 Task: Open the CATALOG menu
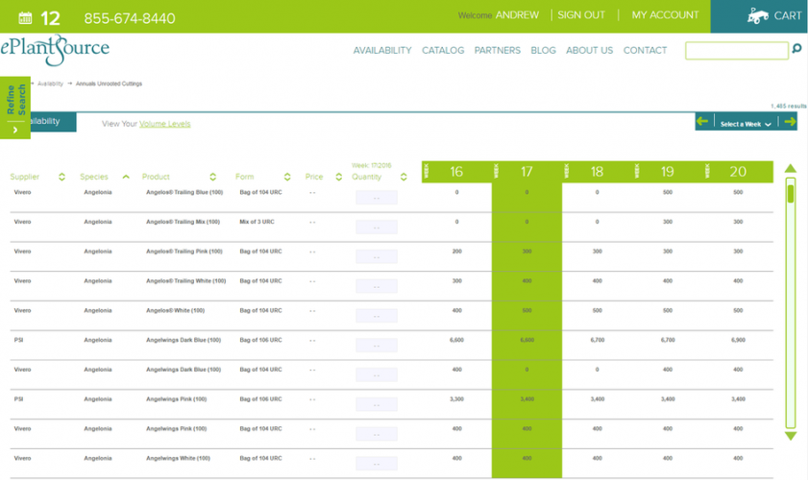443,51
